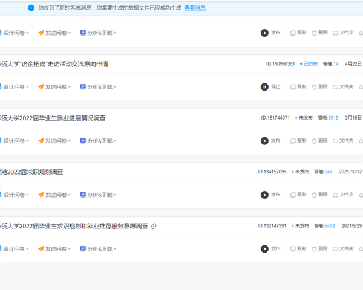Click the 已发布 status of survey 160998361

(309, 64)
